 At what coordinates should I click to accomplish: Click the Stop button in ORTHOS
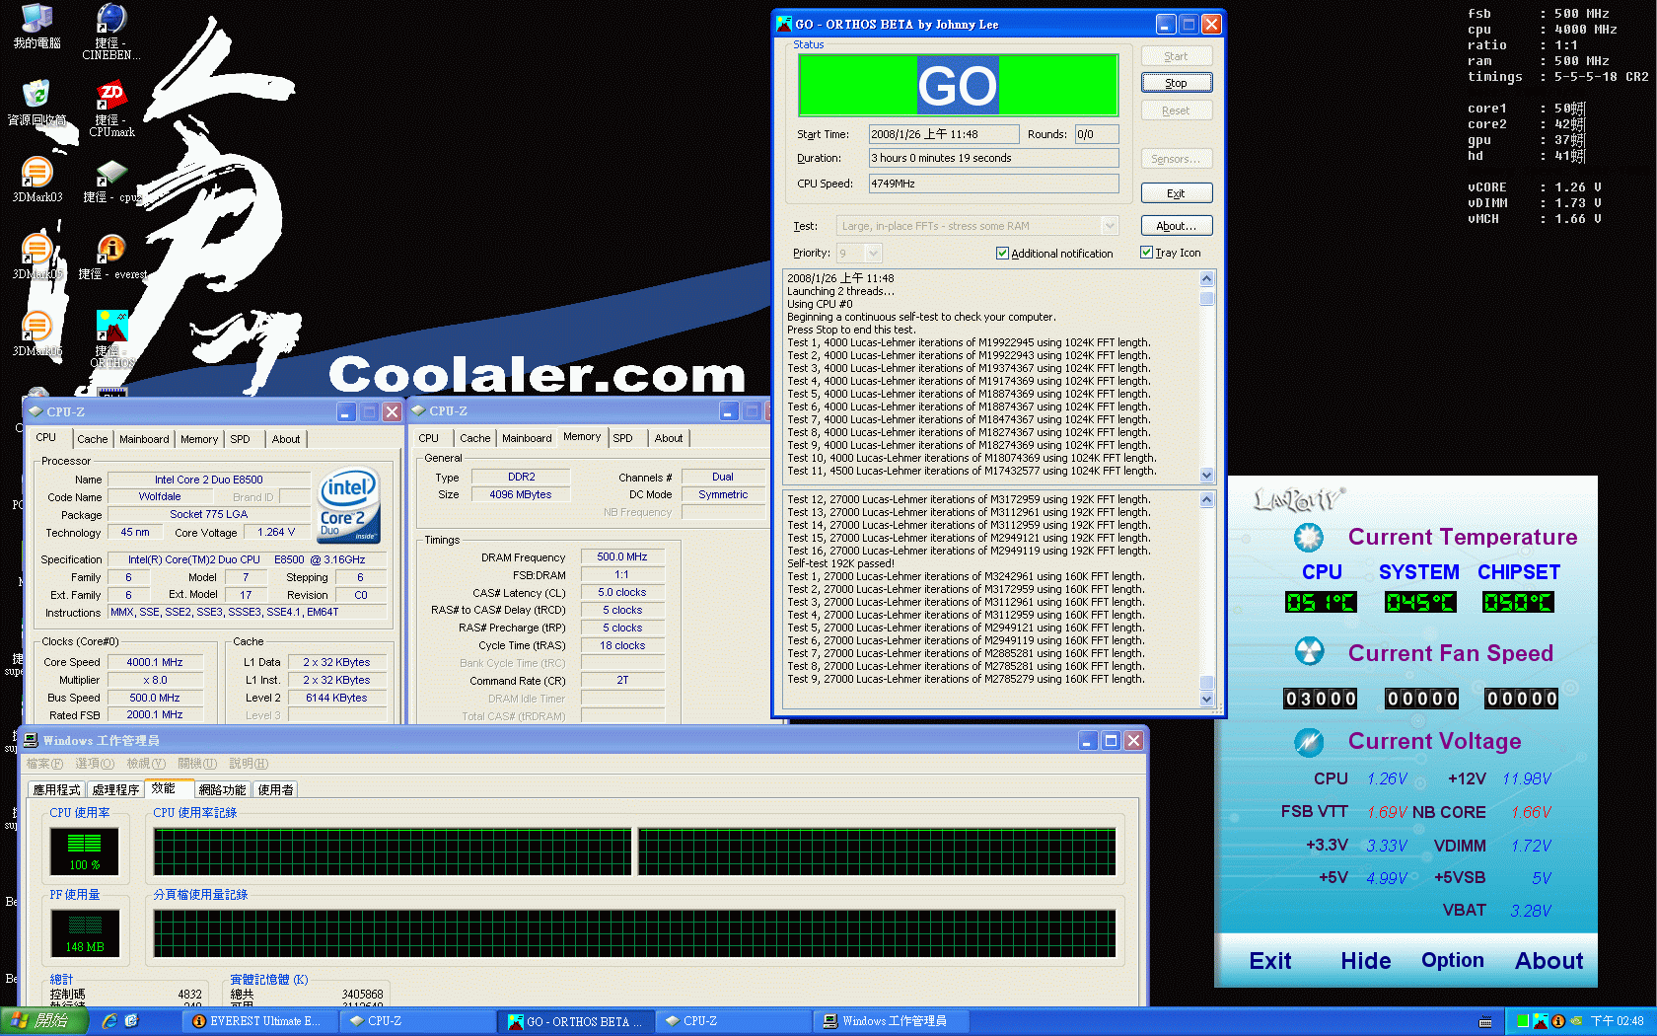tap(1177, 83)
